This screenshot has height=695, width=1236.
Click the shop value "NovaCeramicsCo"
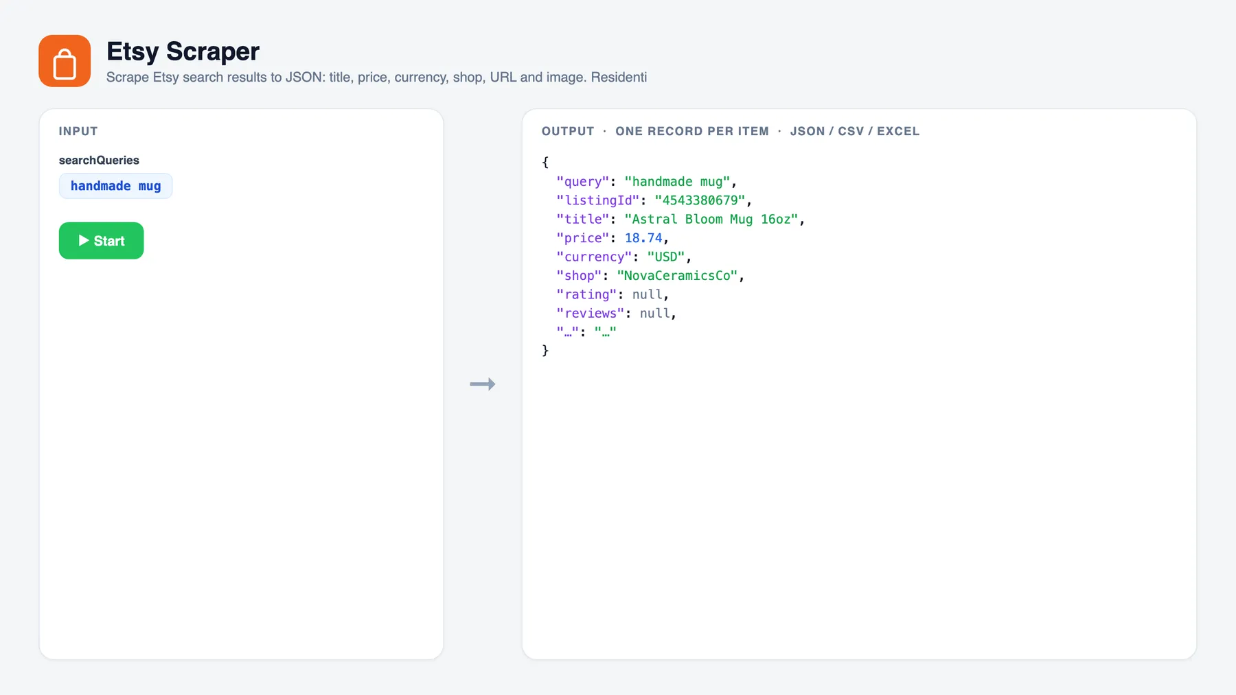[x=677, y=275]
